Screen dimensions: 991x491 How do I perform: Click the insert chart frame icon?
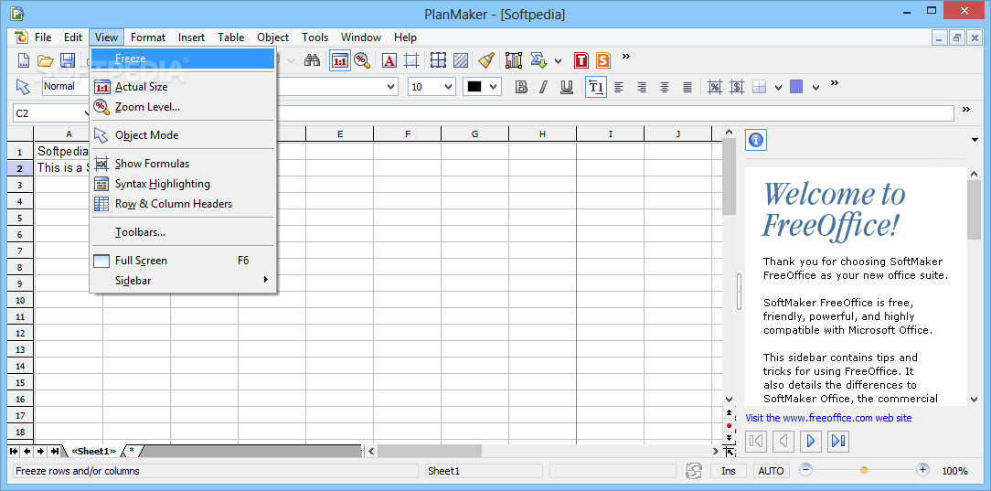pos(514,60)
